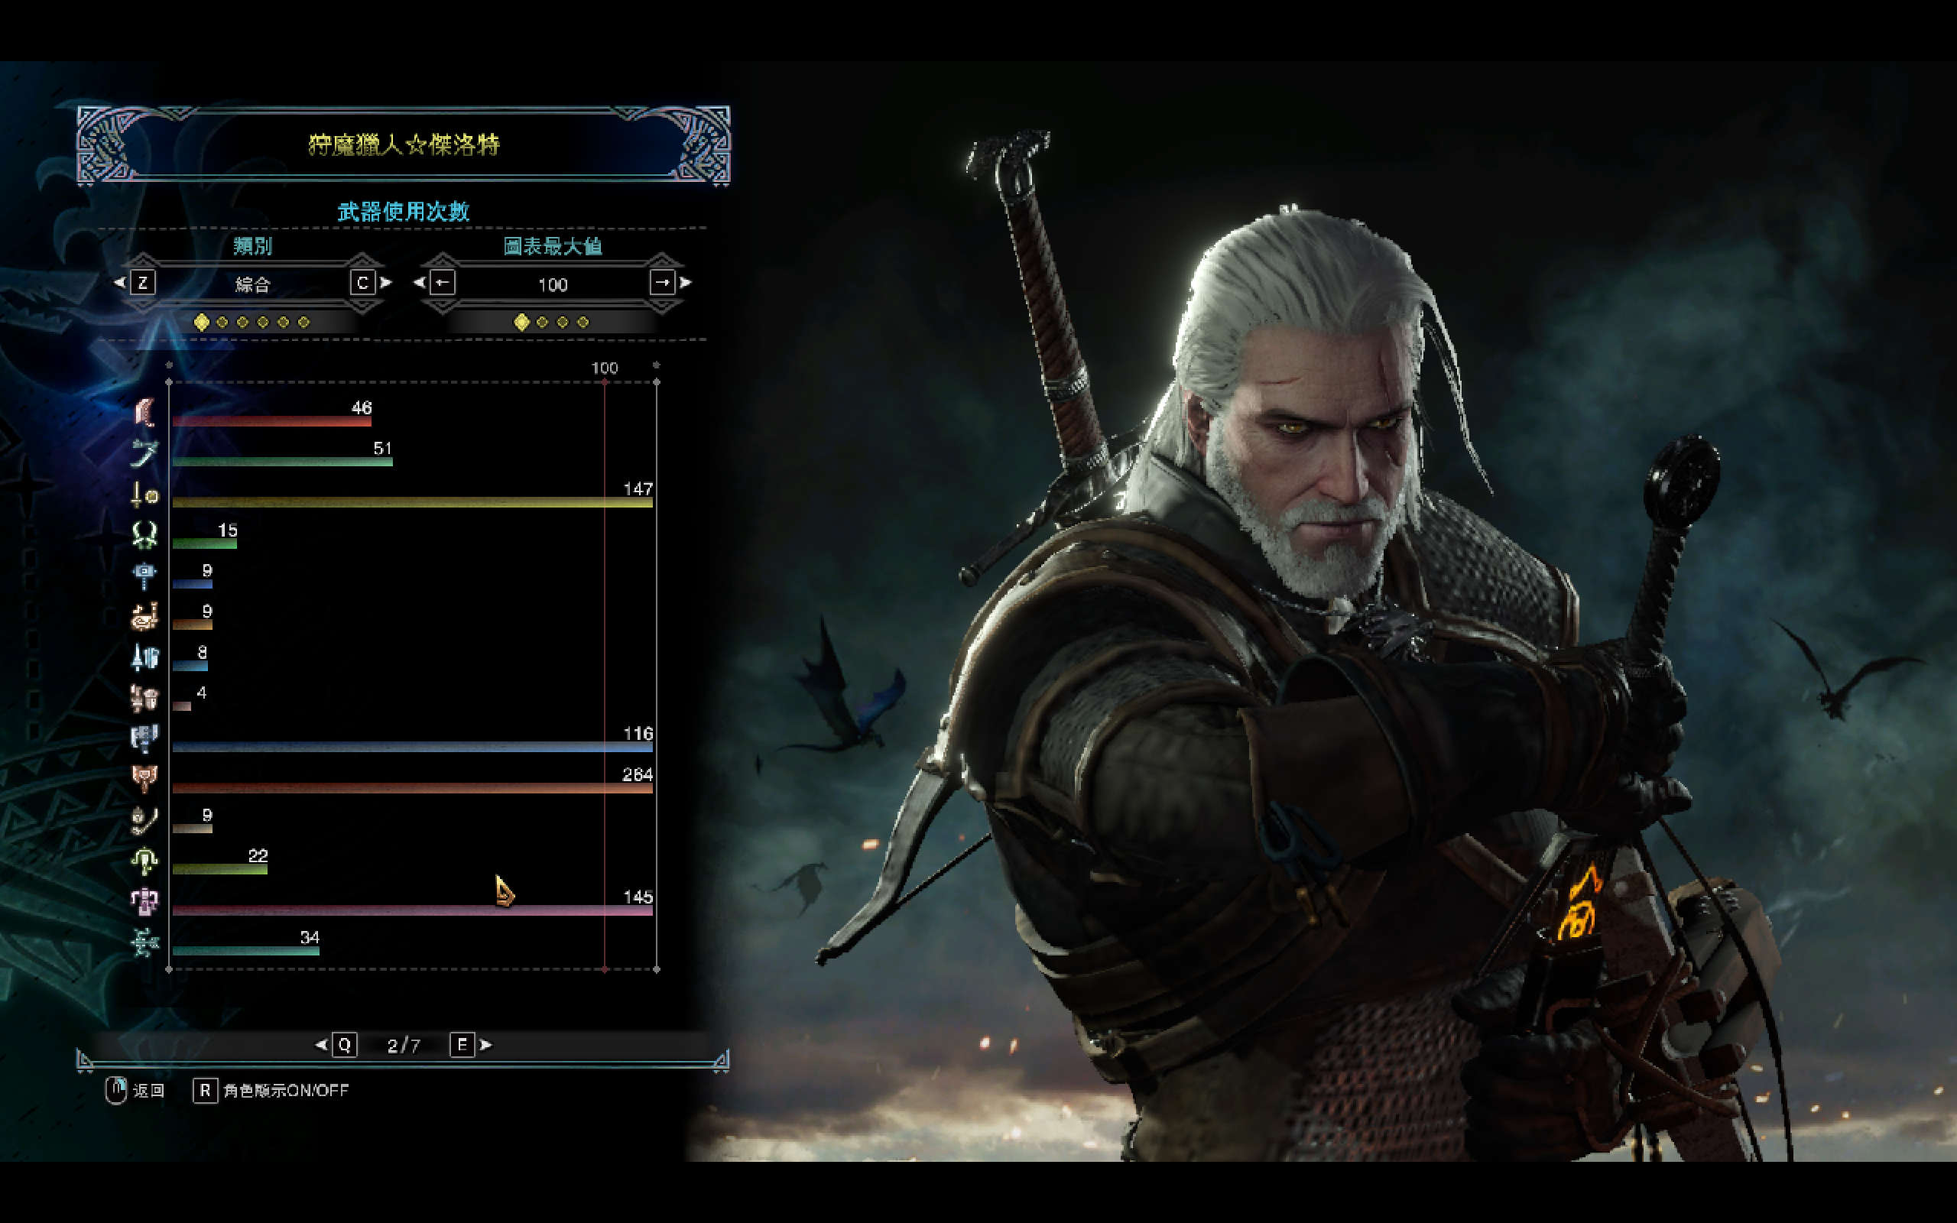
Task: Click the Dual Blades weapon icon
Action: [x=144, y=534]
